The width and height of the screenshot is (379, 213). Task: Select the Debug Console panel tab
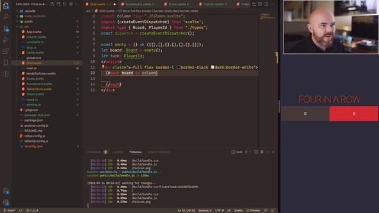tap(159, 152)
